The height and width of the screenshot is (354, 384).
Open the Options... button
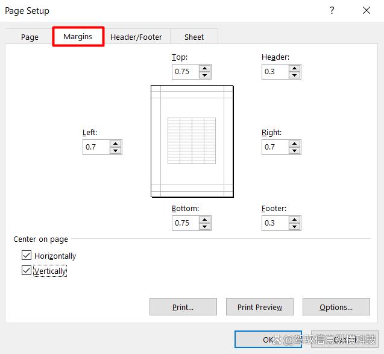point(336,307)
